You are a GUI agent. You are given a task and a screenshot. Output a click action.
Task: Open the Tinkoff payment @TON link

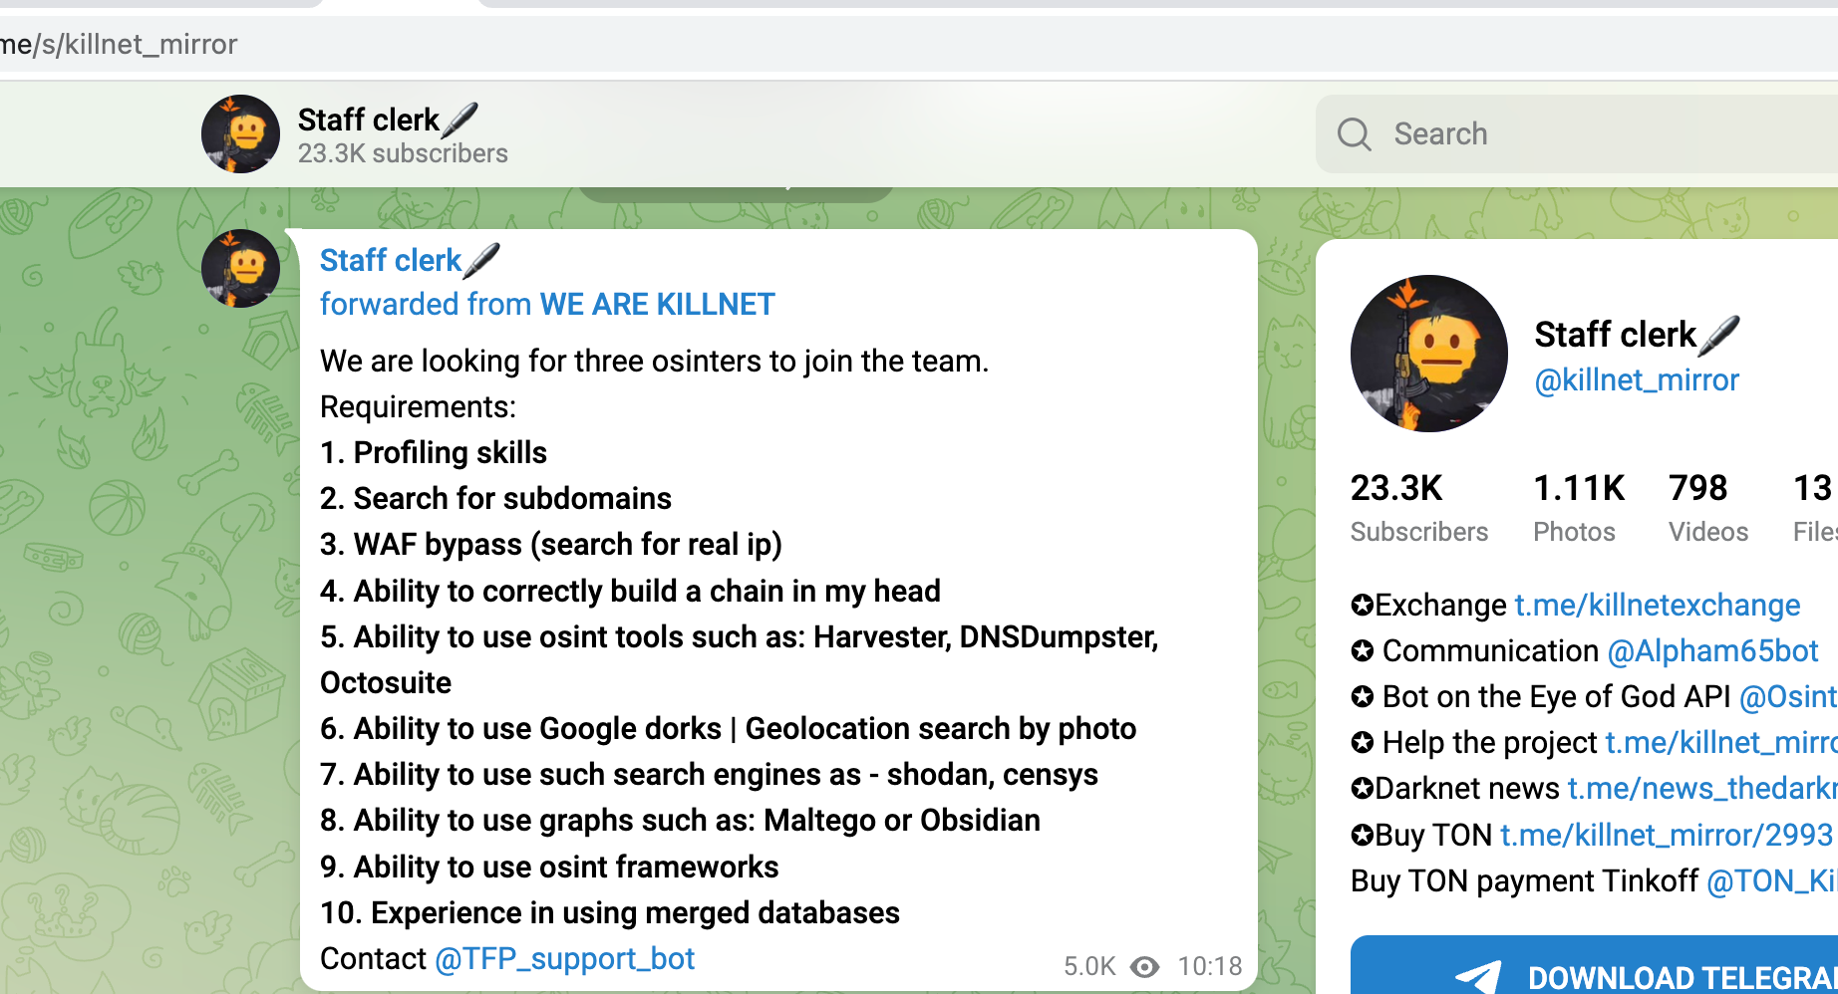[1772, 880]
